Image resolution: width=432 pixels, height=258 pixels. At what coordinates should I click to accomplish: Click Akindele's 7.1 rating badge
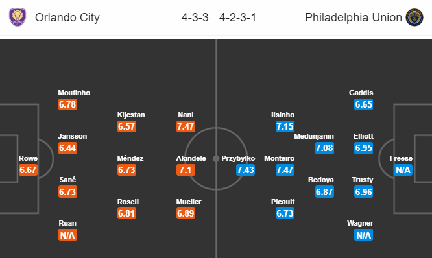coord(186,170)
